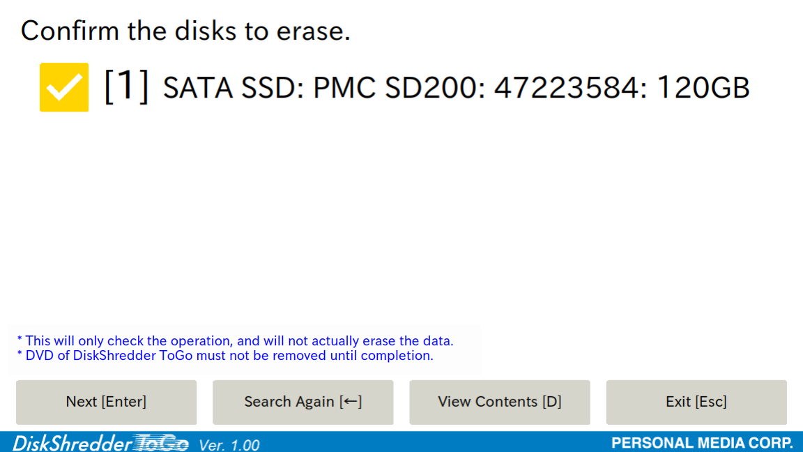Click the white checkmark inside yellow box
Image resolution: width=803 pixels, height=452 pixels.
tap(64, 88)
